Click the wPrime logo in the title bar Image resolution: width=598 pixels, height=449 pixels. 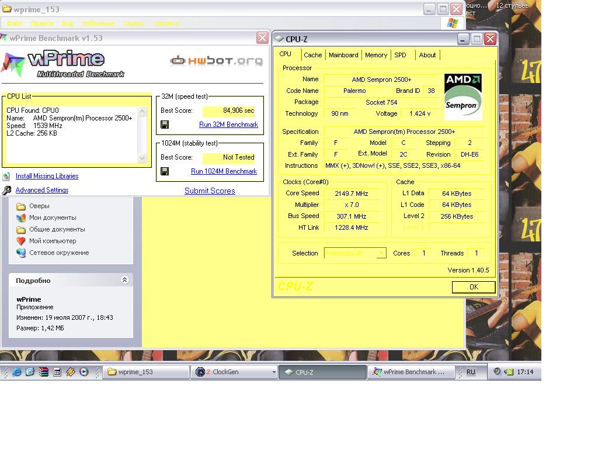pos(4,38)
